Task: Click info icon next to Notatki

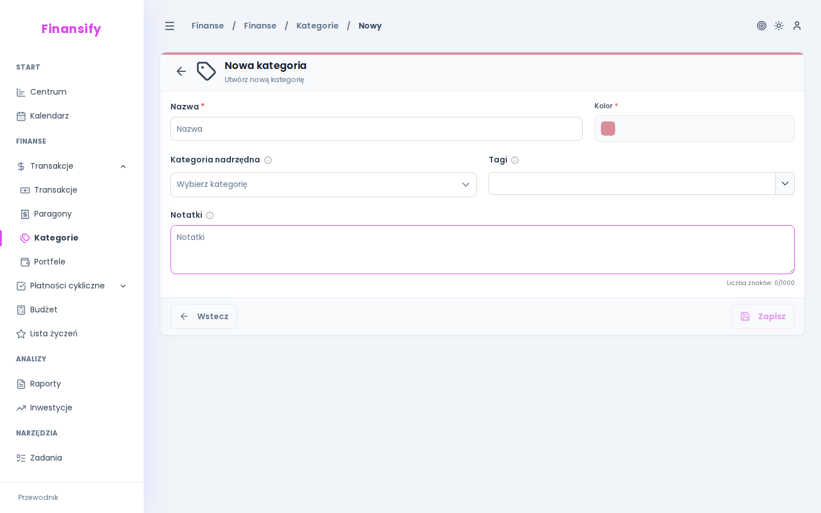Action: point(210,215)
